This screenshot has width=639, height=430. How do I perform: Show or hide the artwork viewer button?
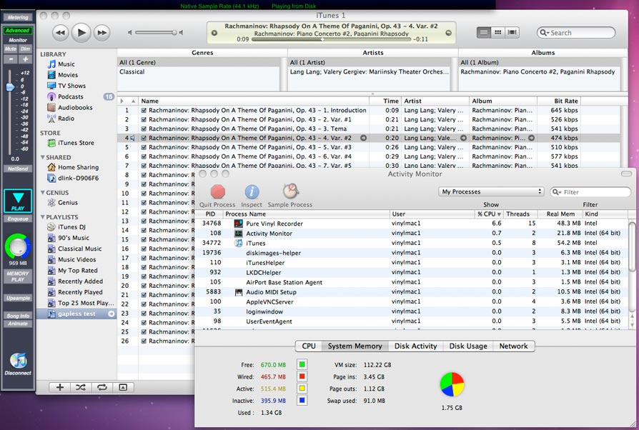123,387
